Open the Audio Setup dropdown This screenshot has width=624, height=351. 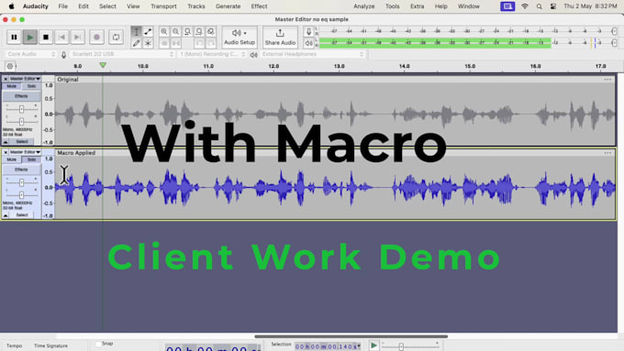point(240,37)
